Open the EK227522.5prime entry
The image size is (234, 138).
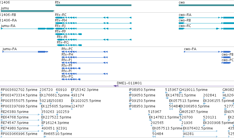(56, 117)
